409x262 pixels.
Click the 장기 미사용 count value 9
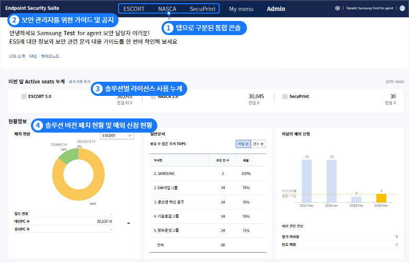pyautogui.click(x=397, y=237)
